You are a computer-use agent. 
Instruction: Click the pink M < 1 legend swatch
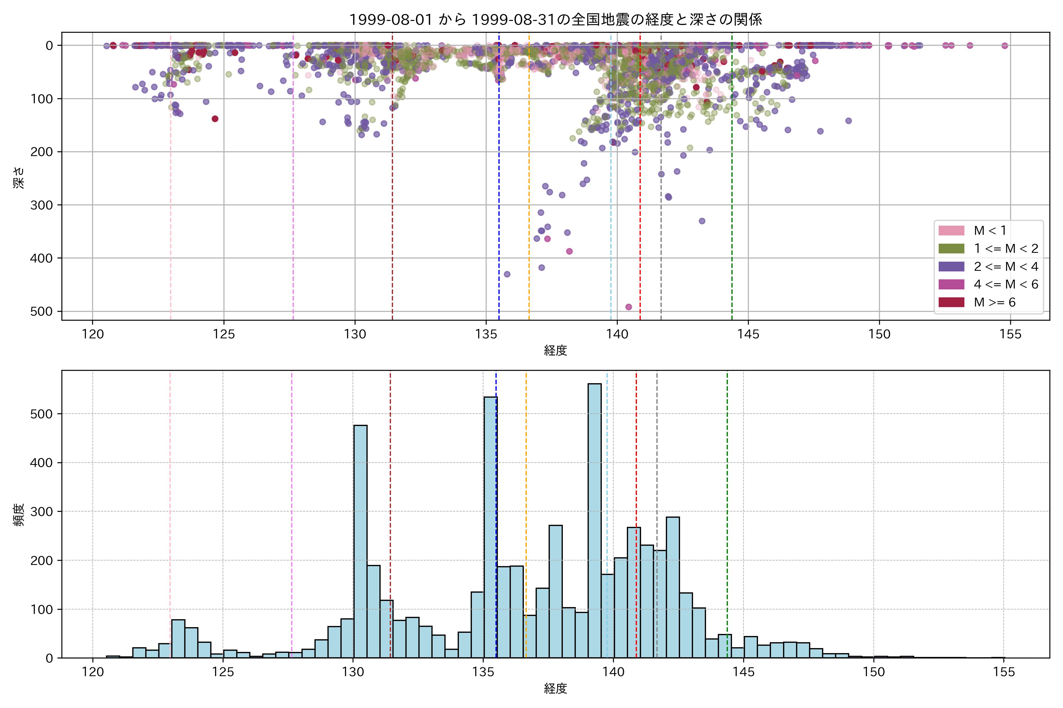[x=951, y=231]
